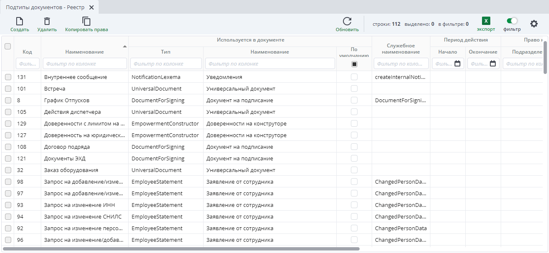Click the Копировать права copy icon

(x=86, y=22)
